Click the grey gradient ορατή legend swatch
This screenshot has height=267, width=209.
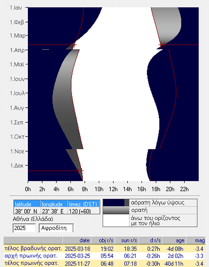point(116,210)
